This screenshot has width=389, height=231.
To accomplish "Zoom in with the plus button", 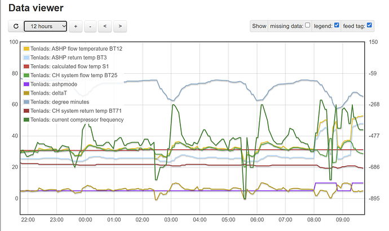I will (76, 26).
